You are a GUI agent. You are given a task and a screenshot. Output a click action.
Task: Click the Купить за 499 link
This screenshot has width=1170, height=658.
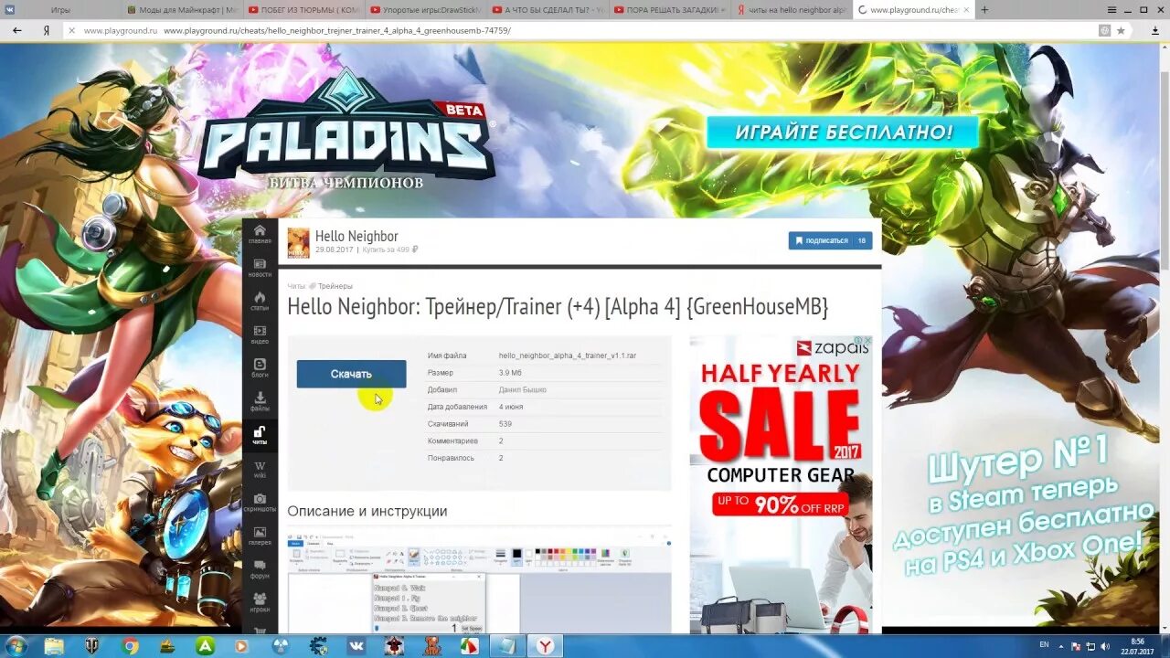coord(389,249)
